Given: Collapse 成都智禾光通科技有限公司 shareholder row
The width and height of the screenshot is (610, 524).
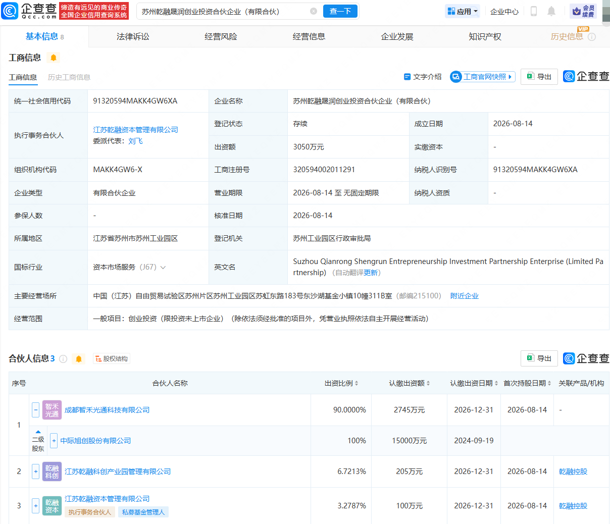Looking at the screenshot, I should 35,410.
